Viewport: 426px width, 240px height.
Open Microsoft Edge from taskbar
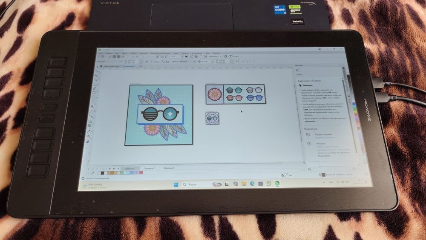[x=252, y=184]
